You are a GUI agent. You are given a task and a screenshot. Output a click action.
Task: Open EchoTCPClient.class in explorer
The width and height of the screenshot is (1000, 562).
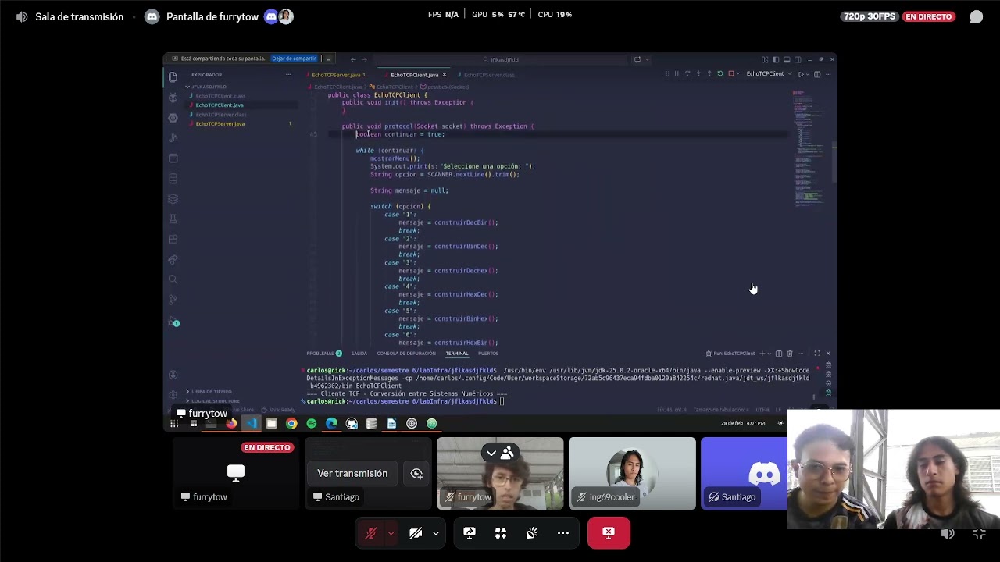coord(220,96)
